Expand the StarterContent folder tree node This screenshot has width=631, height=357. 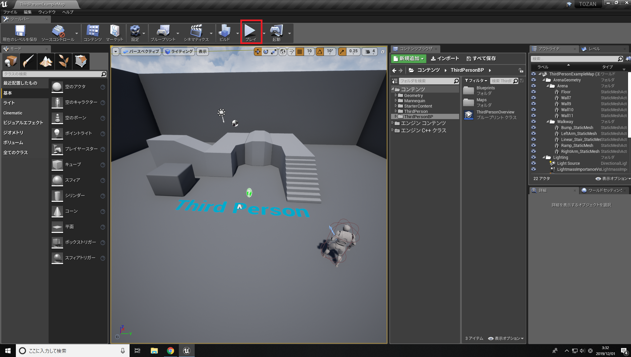pyautogui.click(x=396, y=106)
